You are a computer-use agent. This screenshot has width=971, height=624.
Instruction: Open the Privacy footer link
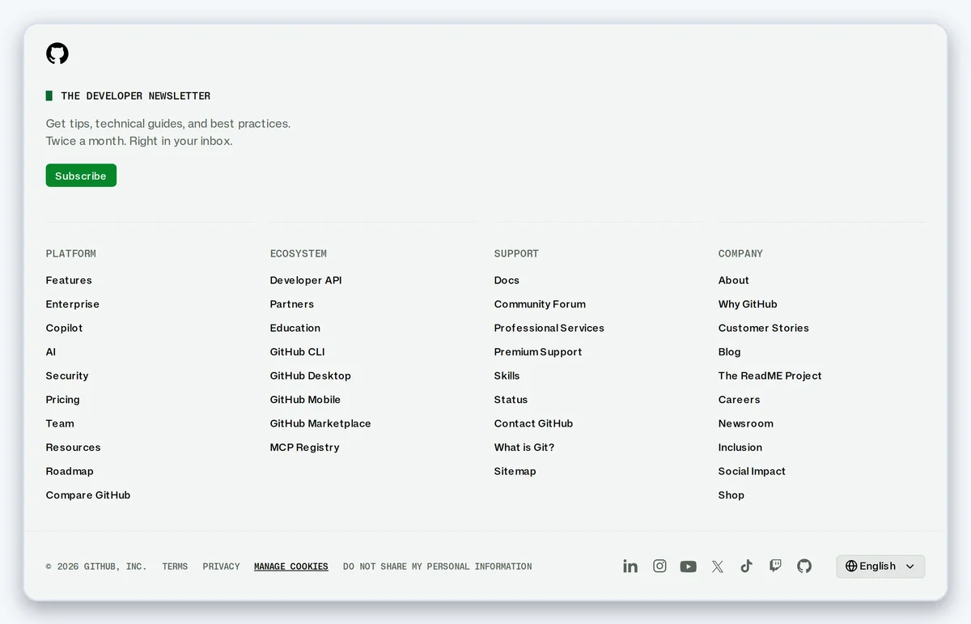click(x=222, y=567)
